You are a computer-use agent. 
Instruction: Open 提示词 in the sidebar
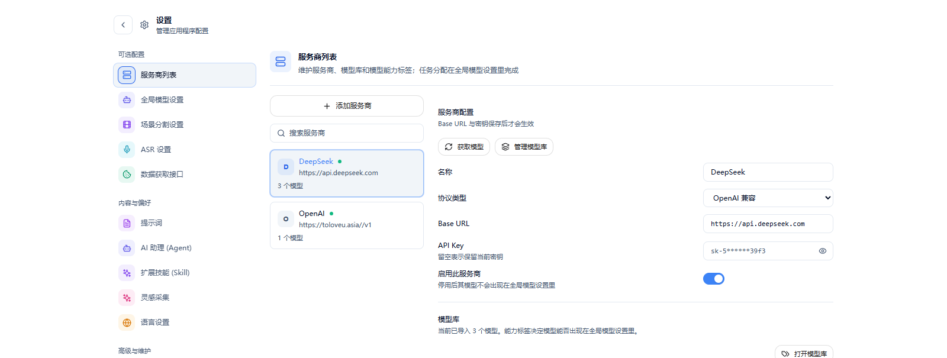click(x=185, y=223)
